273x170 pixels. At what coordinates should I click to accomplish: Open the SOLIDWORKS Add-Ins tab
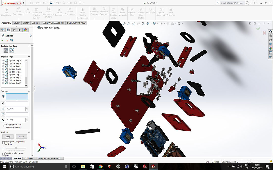[53, 23]
